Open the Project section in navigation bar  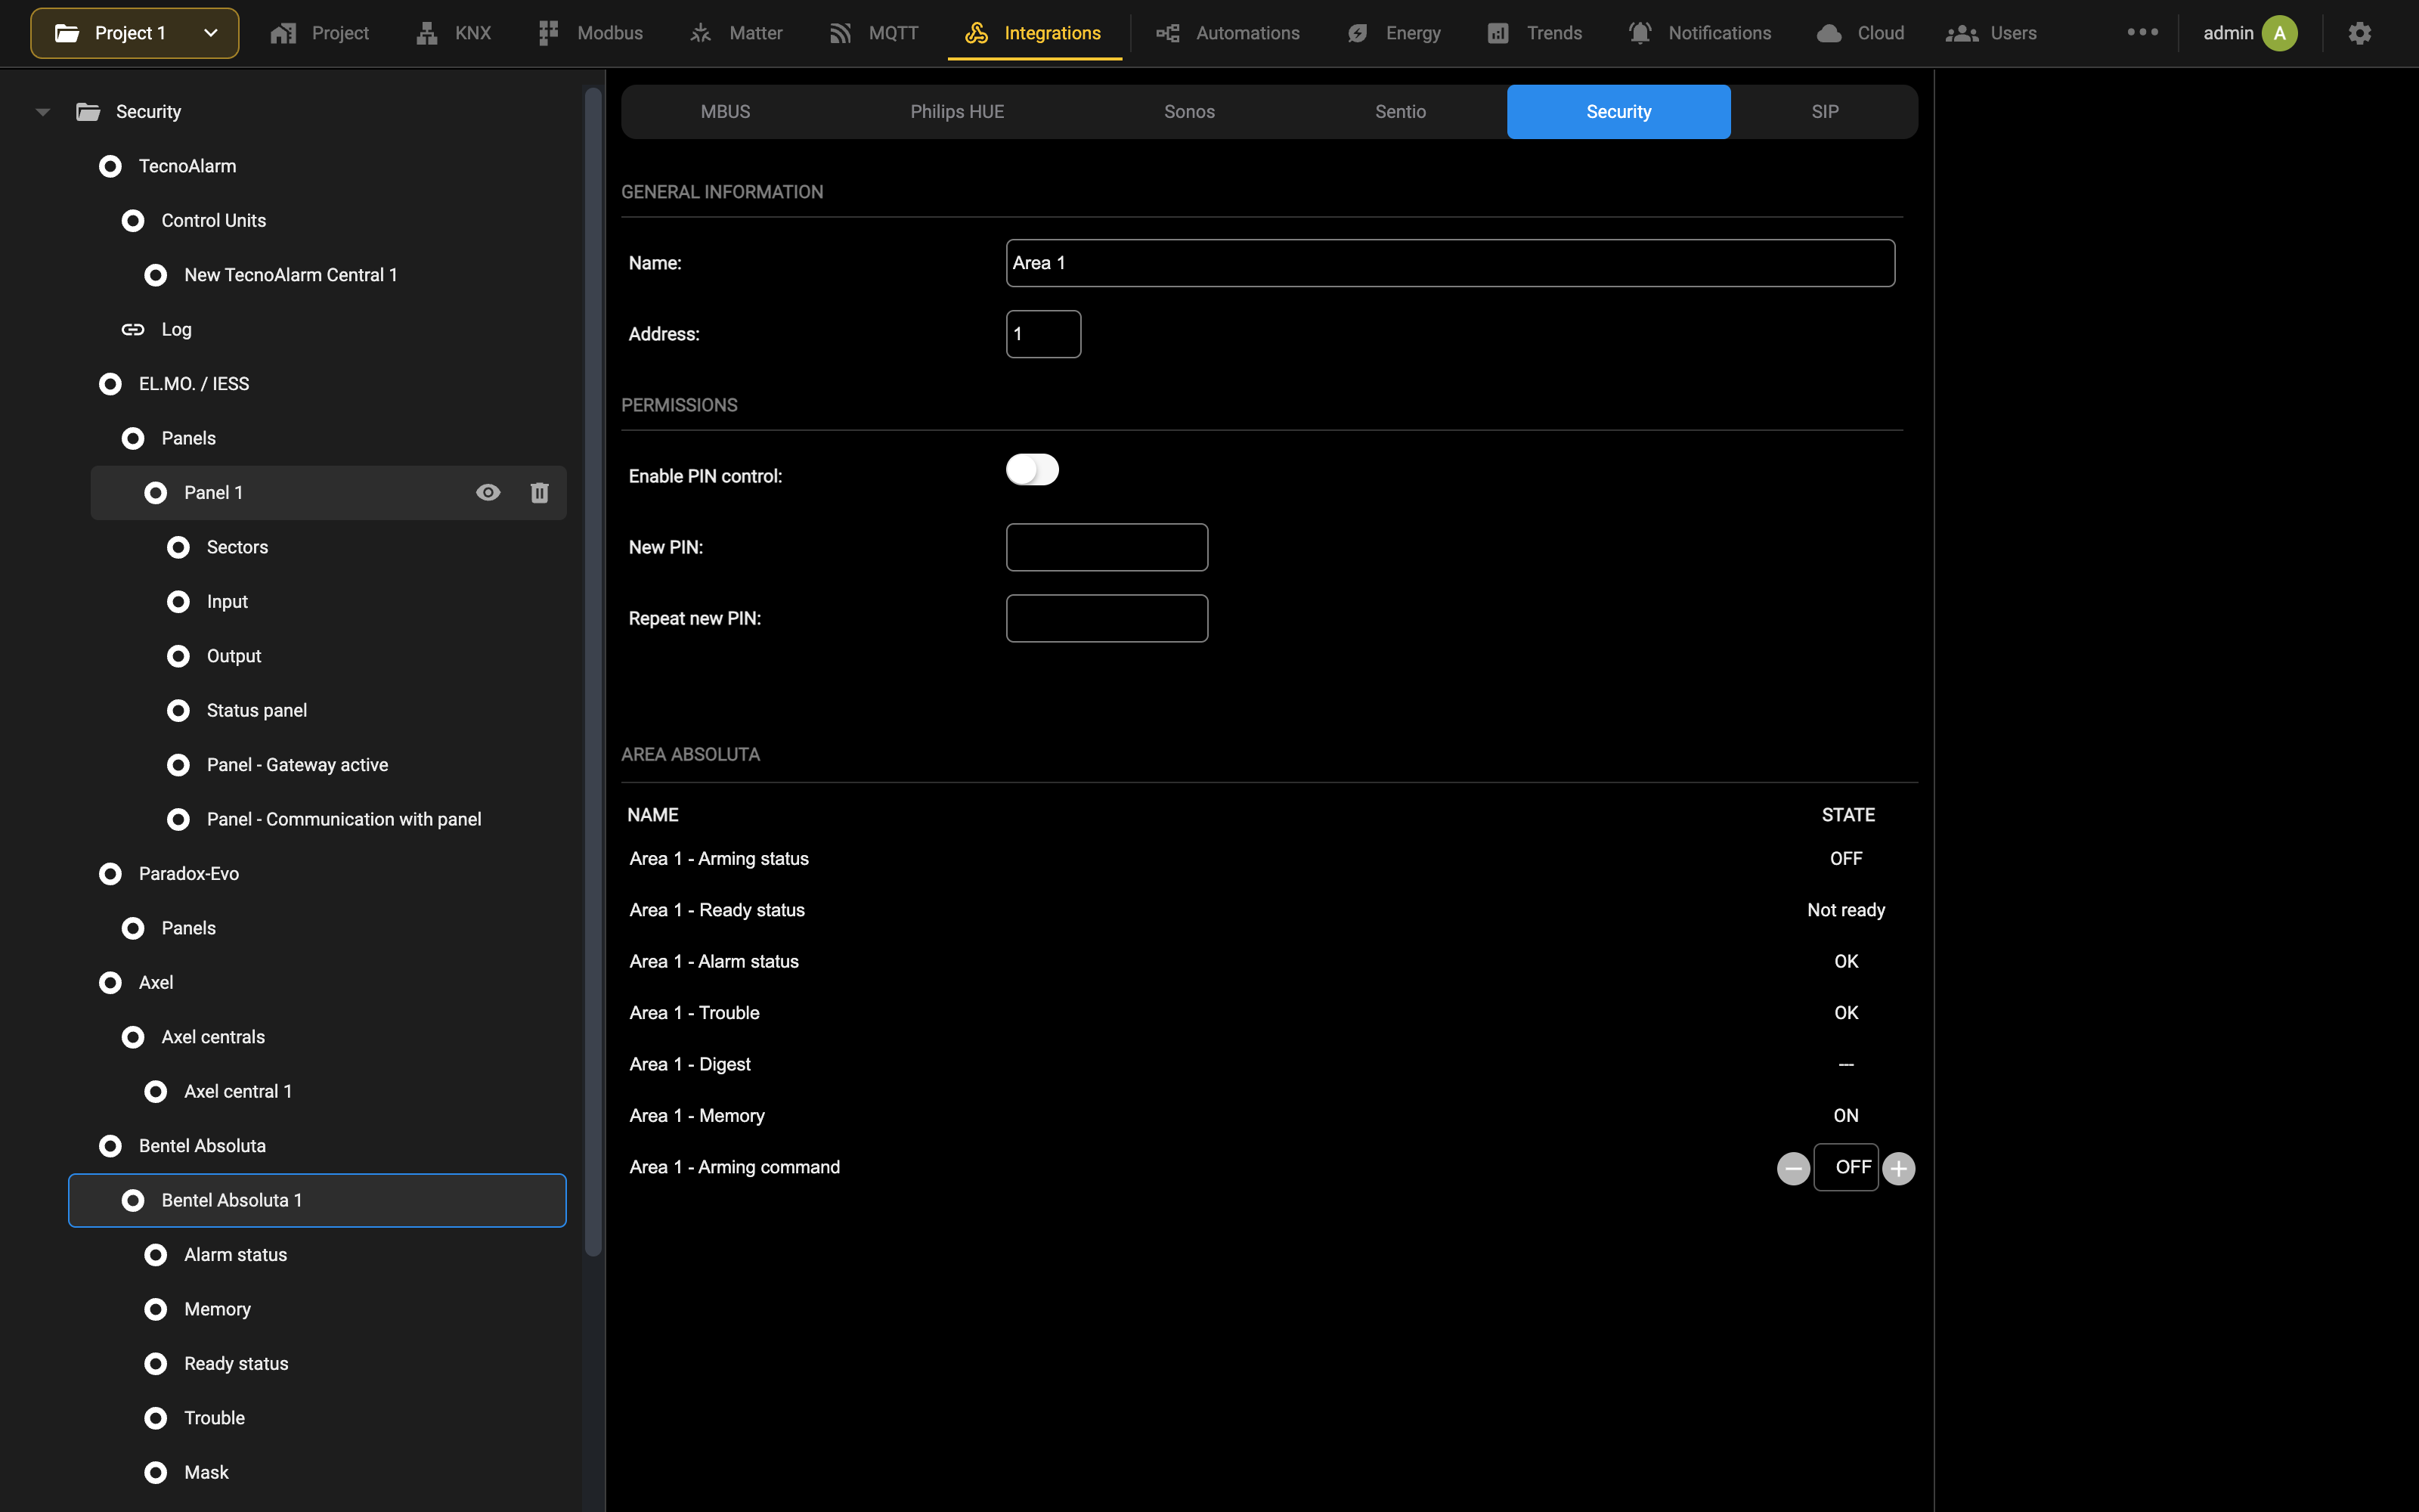[320, 33]
